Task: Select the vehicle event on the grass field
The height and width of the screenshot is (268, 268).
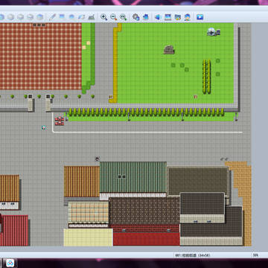Action: coord(214,32)
